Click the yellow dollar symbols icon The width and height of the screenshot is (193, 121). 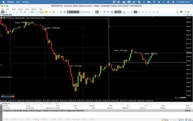click(46, 12)
